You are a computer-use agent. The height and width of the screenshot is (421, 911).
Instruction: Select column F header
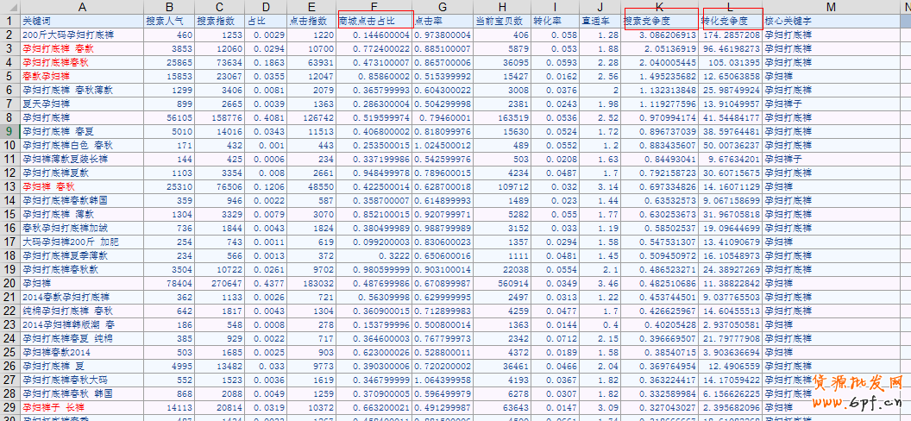coord(373,6)
